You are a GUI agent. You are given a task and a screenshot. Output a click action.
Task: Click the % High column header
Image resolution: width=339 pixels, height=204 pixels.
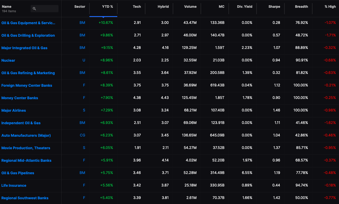click(x=330, y=7)
